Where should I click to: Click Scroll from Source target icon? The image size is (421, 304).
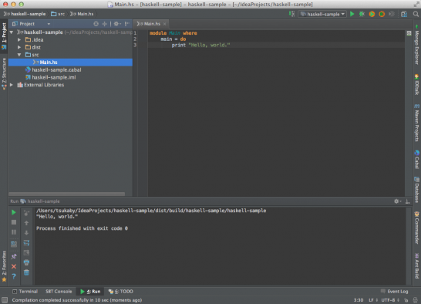[x=96, y=24]
